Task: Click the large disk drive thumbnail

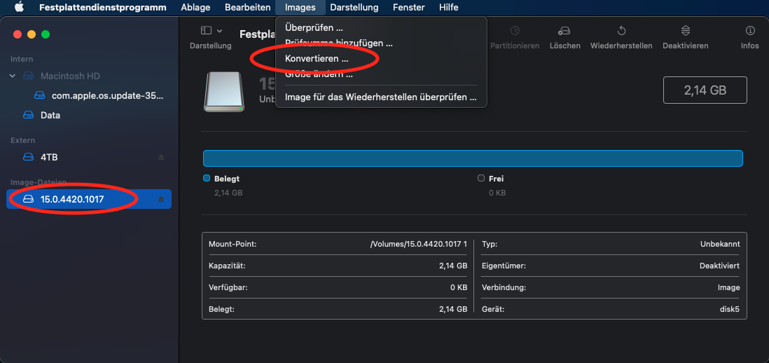Action: click(x=224, y=91)
